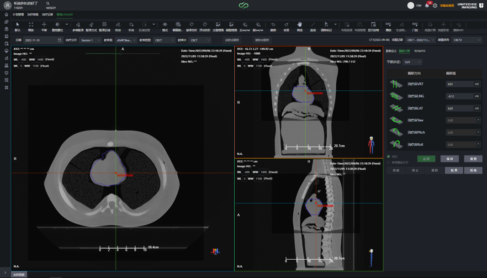The height and width of the screenshot is (278, 487).
Task: Open the CBCT2 series dropdown
Action: 467,40
